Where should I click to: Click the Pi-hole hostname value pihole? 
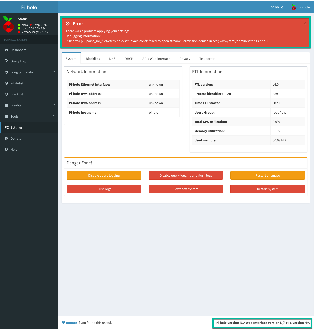153,112
